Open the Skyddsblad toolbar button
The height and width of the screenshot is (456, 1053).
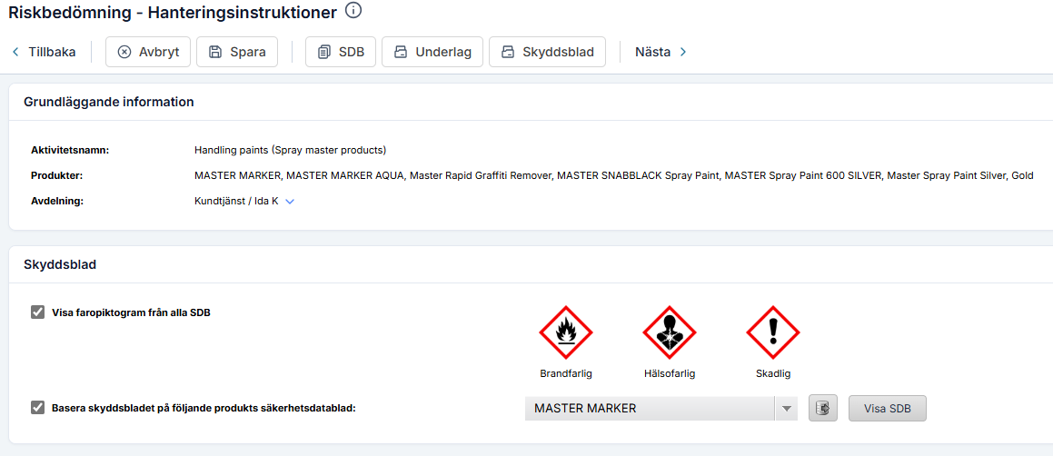click(x=547, y=52)
